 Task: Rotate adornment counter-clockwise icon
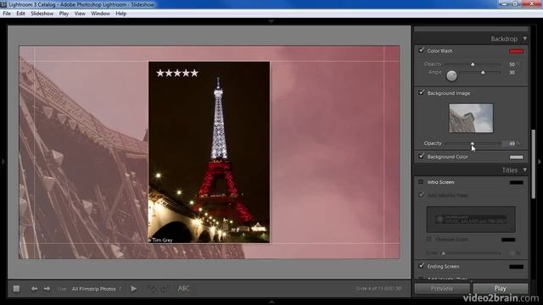tap(152, 288)
